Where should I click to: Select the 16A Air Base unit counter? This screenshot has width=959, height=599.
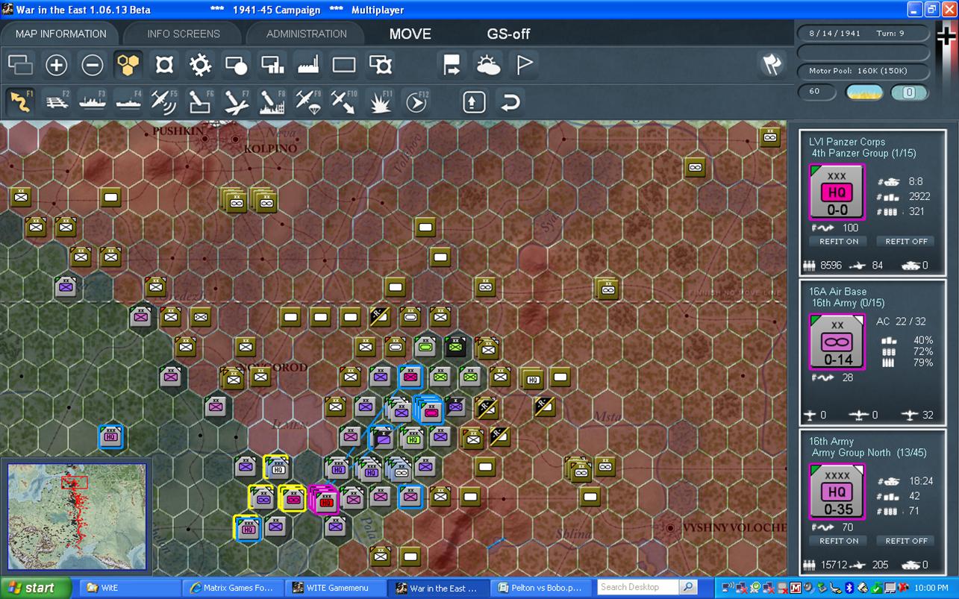point(837,342)
